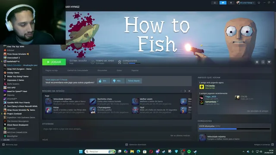Viewport: 276px width, 155px height.
Task: Show hidden system tray icons chevron
Action: pyautogui.click(x=243, y=152)
